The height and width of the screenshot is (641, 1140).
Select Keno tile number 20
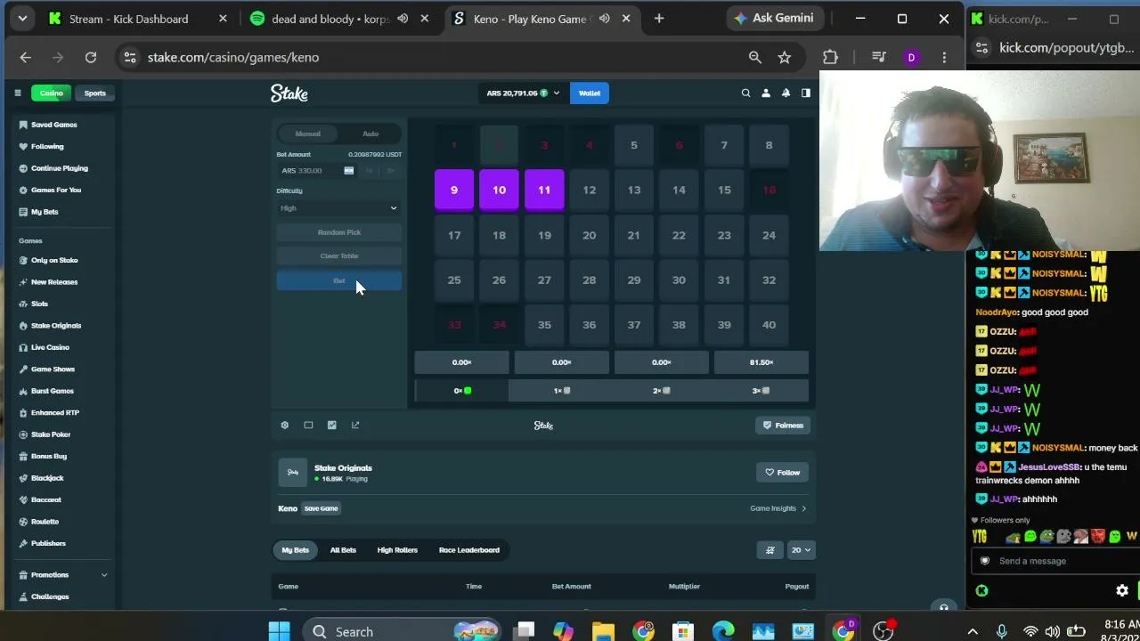point(589,235)
